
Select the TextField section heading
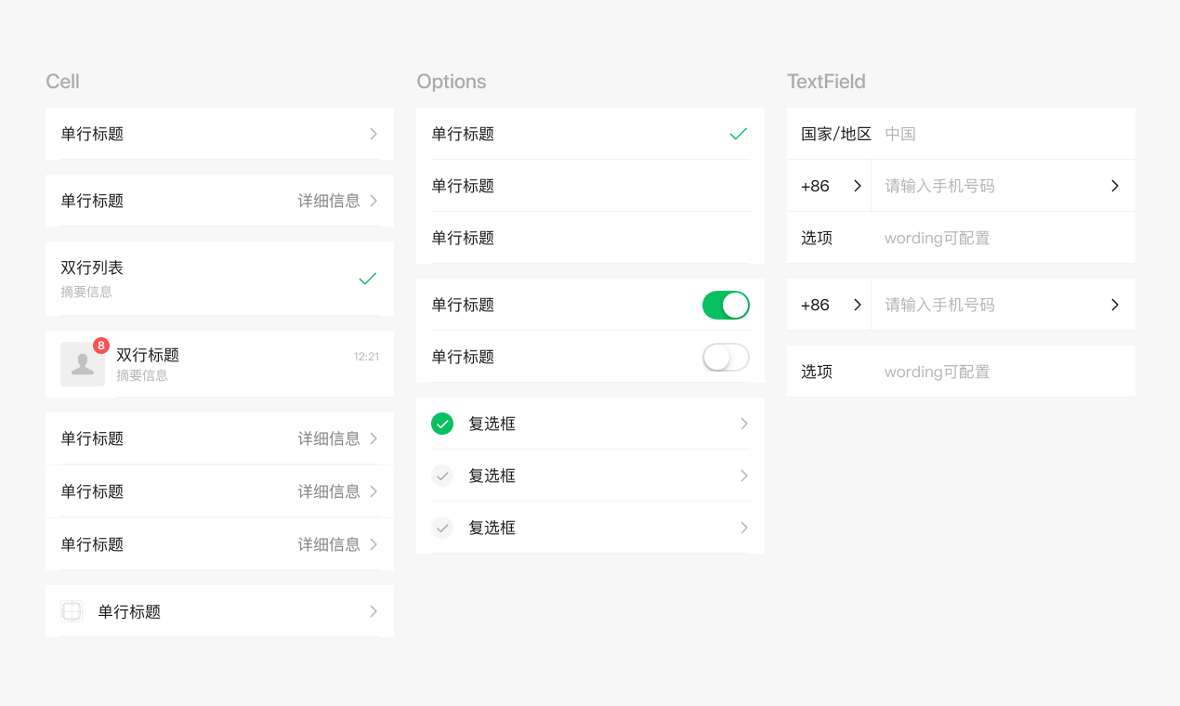[826, 82]
